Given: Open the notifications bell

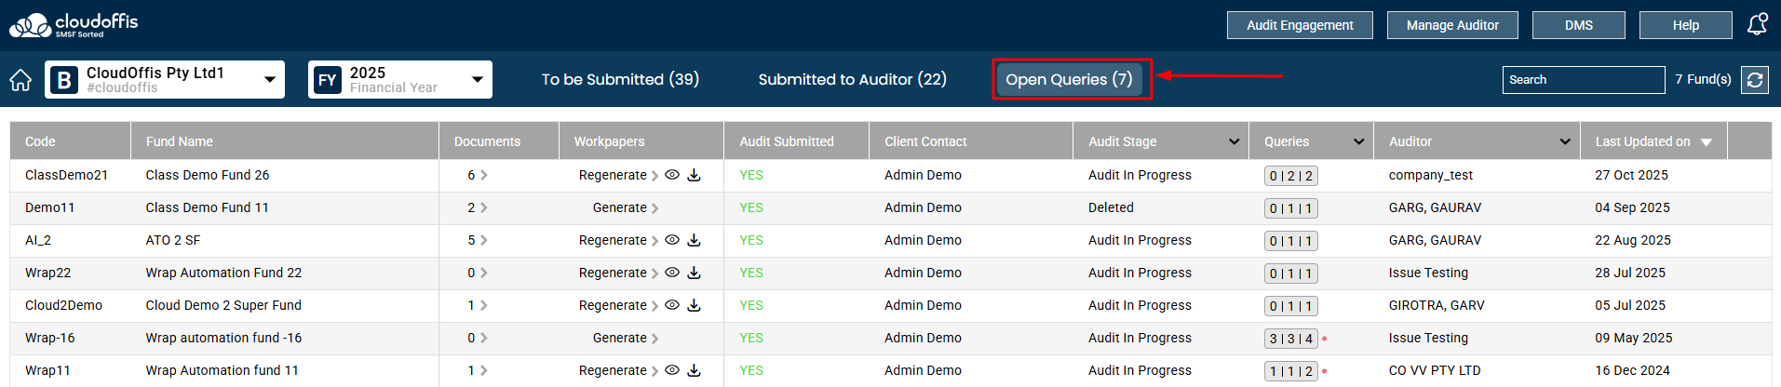Looking at the screenshot, I should pos(1757,24).
